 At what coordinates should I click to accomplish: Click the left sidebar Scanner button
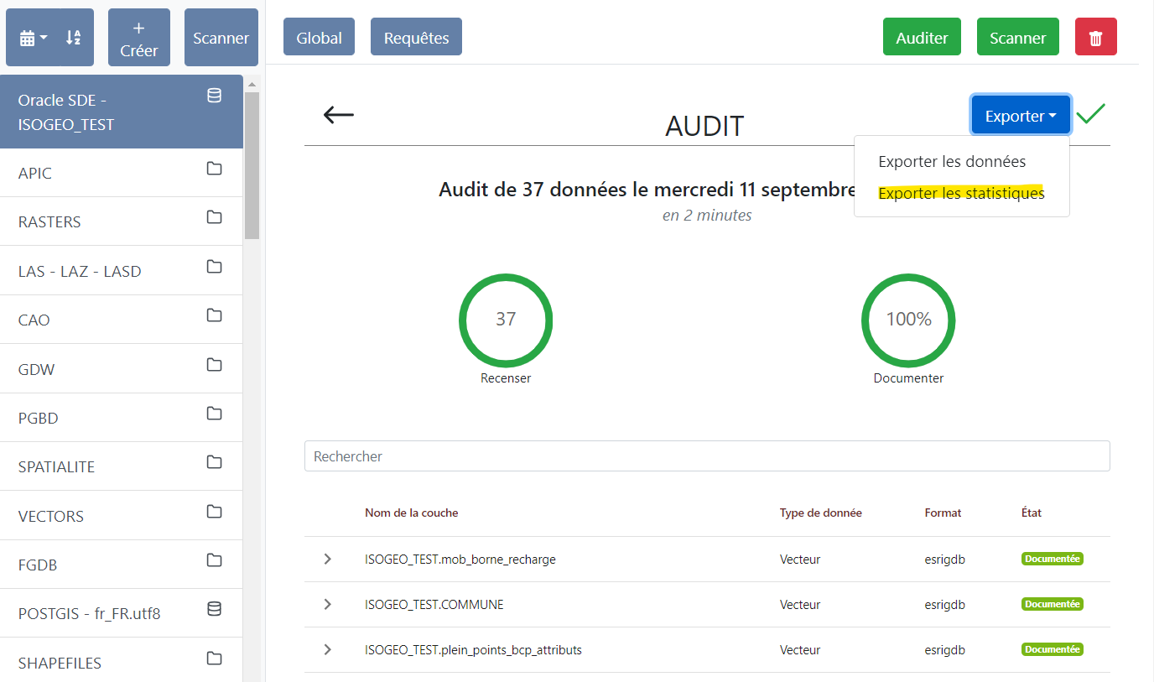pos(221,38)
